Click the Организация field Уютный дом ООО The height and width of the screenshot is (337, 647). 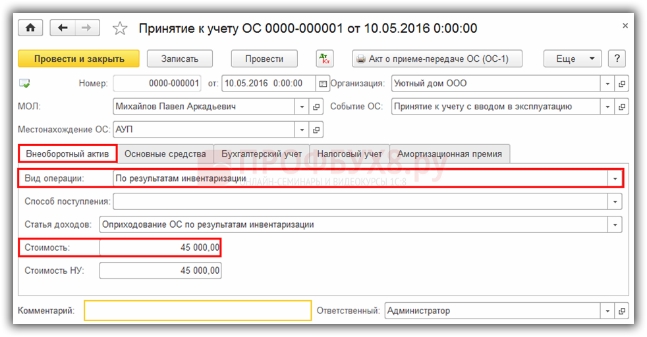tap(495, 84)
